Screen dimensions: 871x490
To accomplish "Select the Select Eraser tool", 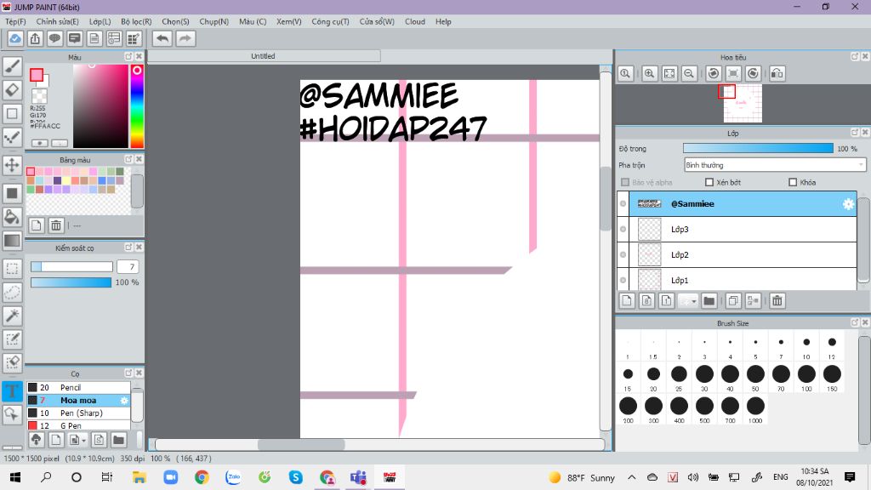I will [x=12, y=362].
